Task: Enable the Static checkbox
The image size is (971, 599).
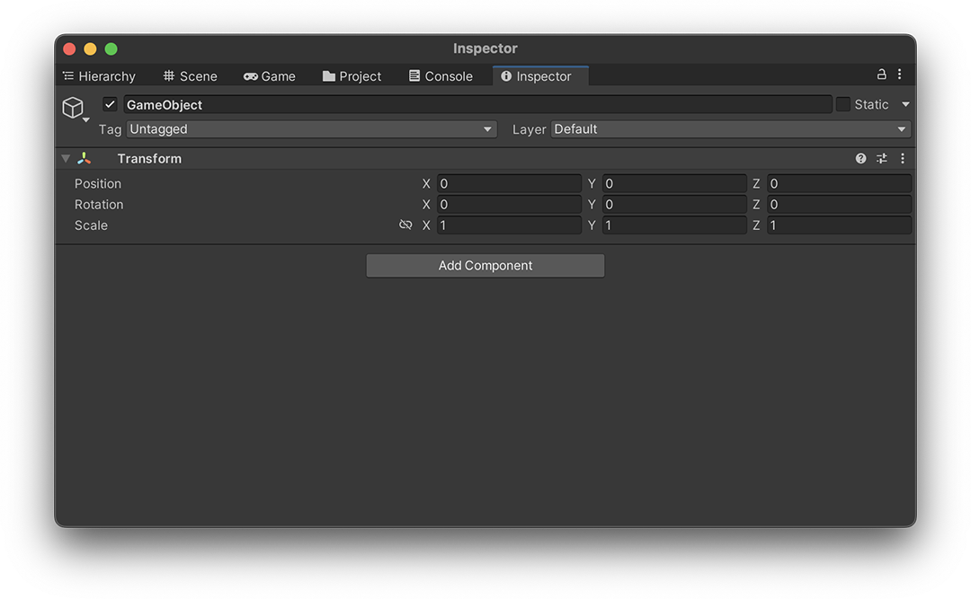Action: click(x=842, y=104)
